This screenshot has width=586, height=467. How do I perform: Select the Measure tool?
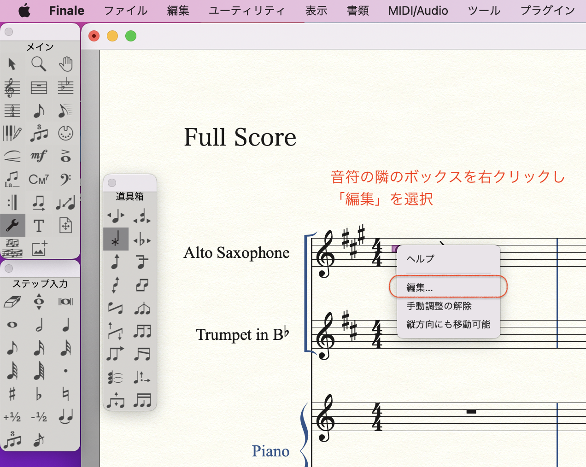[x=39, y=88]
